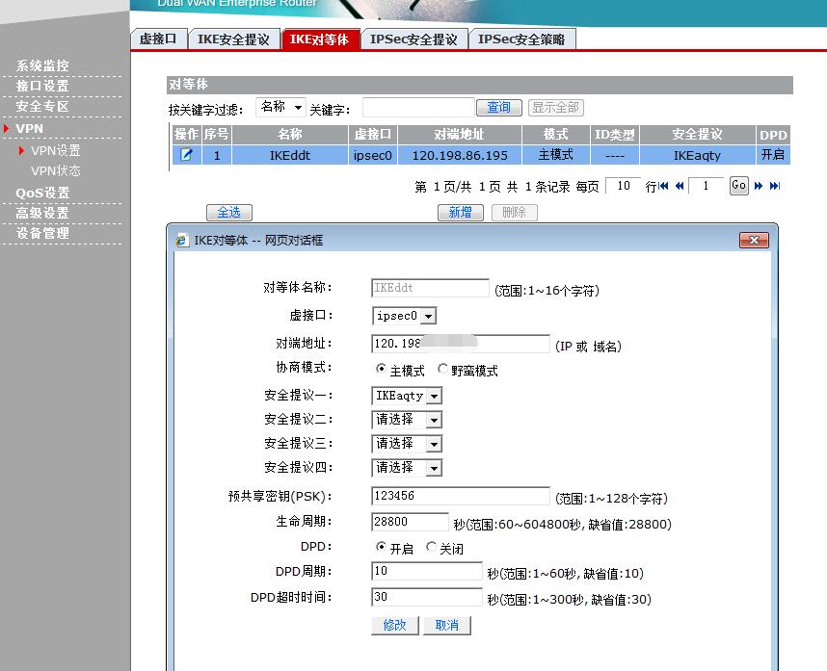Open QoS设置 in the sidebar
Screen dimensions: 827x671
[42, 193]
